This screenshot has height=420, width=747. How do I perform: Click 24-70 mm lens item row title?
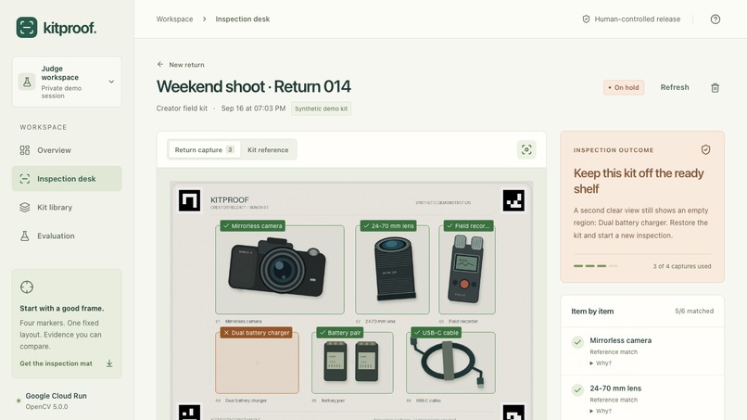click(x=615, y=388)
